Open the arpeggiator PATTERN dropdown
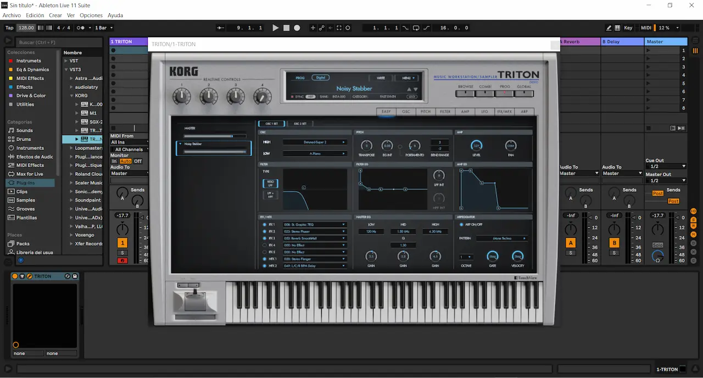Screen dimensions: 703x378 [502, 238]
